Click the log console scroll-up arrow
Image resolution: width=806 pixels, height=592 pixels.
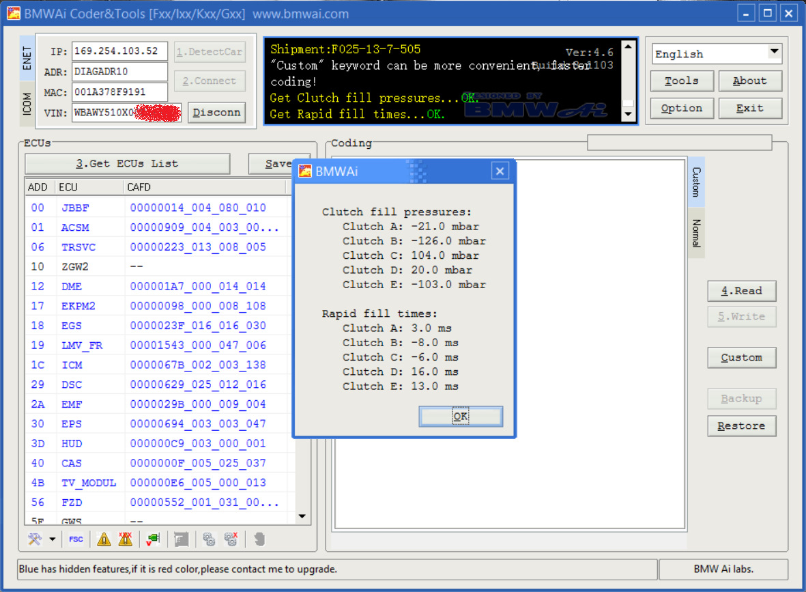[628, 47]
